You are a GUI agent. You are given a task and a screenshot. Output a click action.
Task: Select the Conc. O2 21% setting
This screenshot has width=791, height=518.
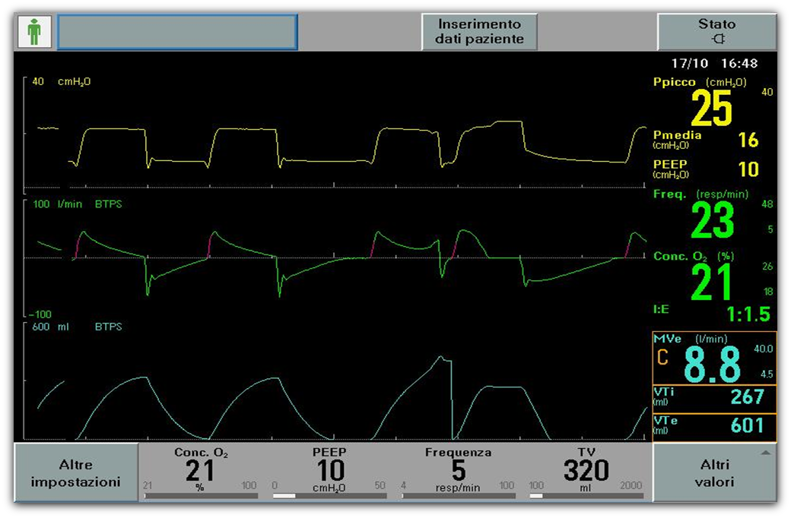tap(200, 471)
